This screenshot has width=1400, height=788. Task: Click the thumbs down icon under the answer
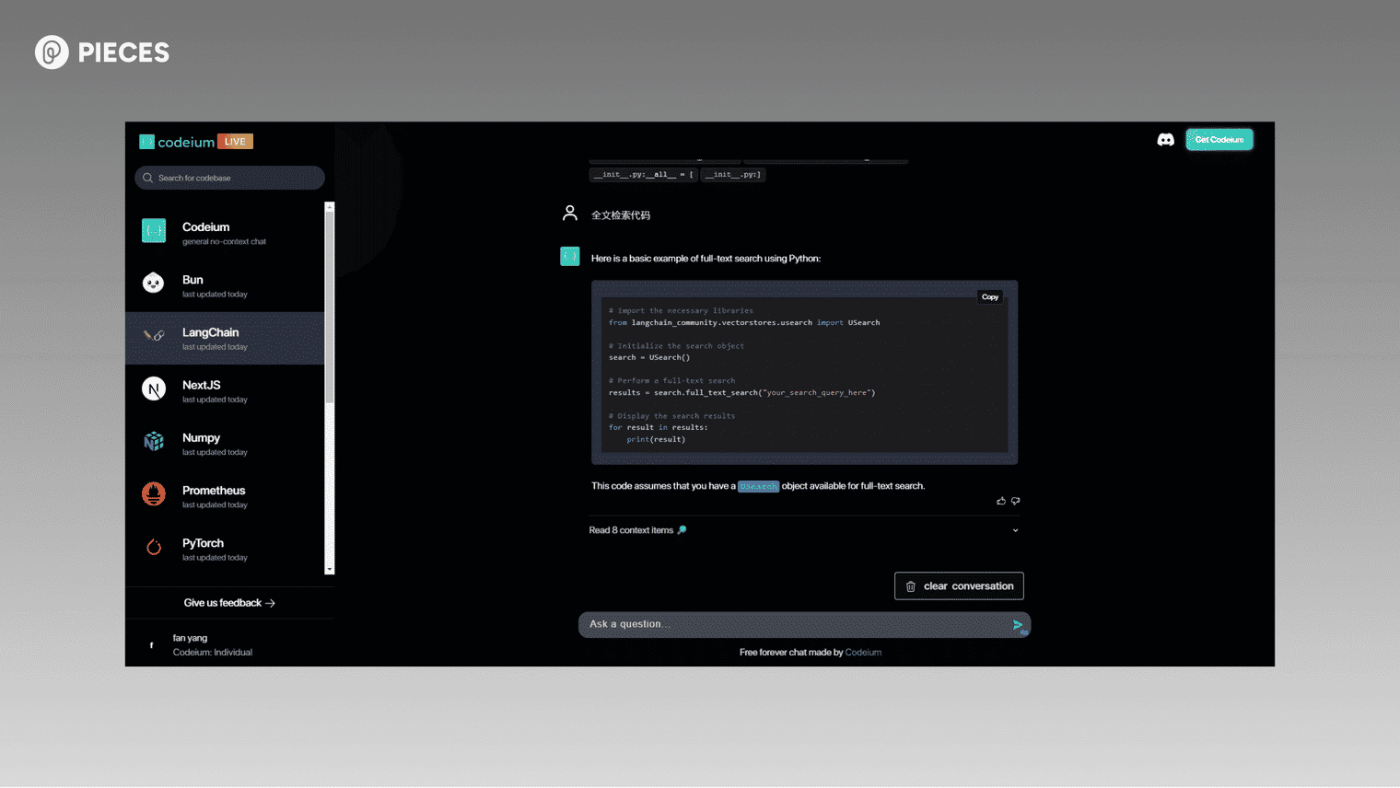[x=1016, y=501]
